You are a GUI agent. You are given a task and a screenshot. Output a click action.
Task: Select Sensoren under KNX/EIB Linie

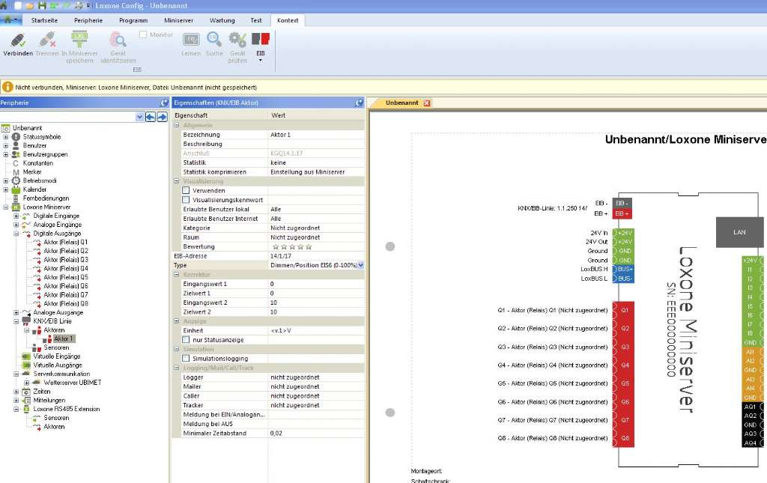[x=56, y=347]
